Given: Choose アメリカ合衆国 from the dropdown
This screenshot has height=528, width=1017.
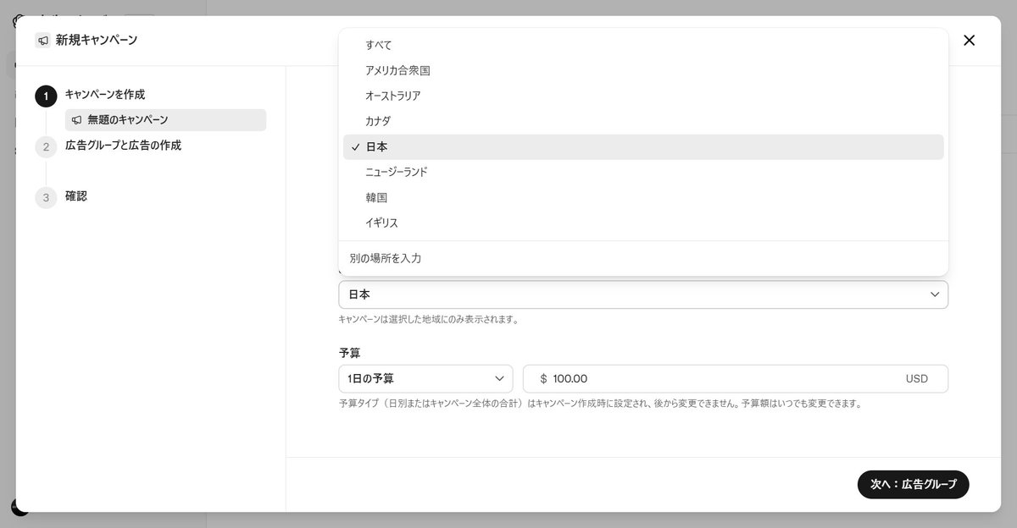Looking at the screenshot, I should click(x=642, y=70).
